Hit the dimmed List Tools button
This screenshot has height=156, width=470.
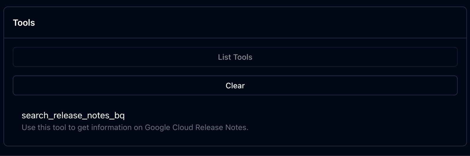point(235,57)
